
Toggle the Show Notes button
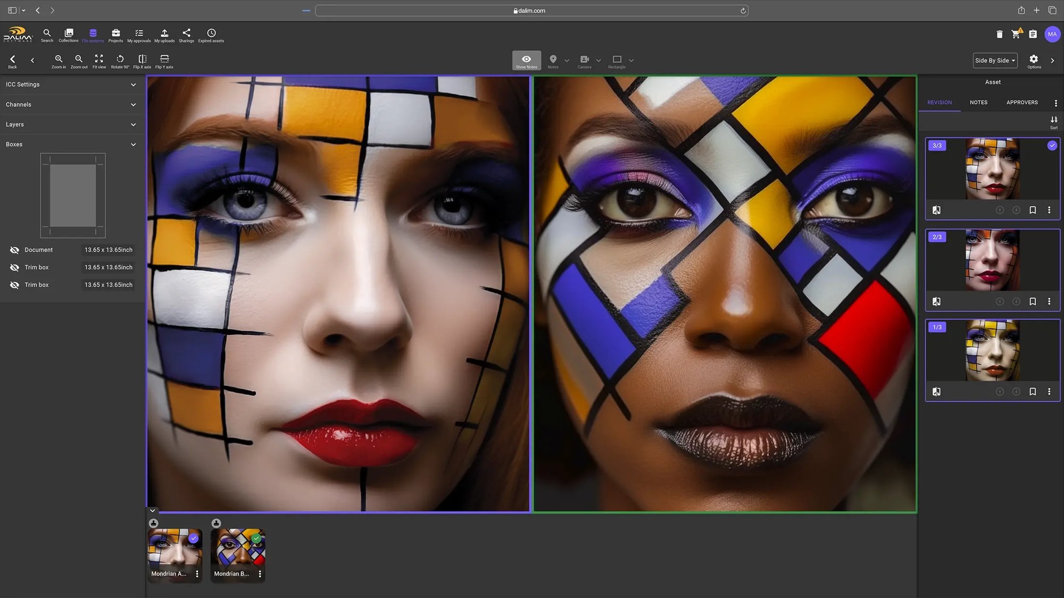pyautogui.click(x=526, y=61)
